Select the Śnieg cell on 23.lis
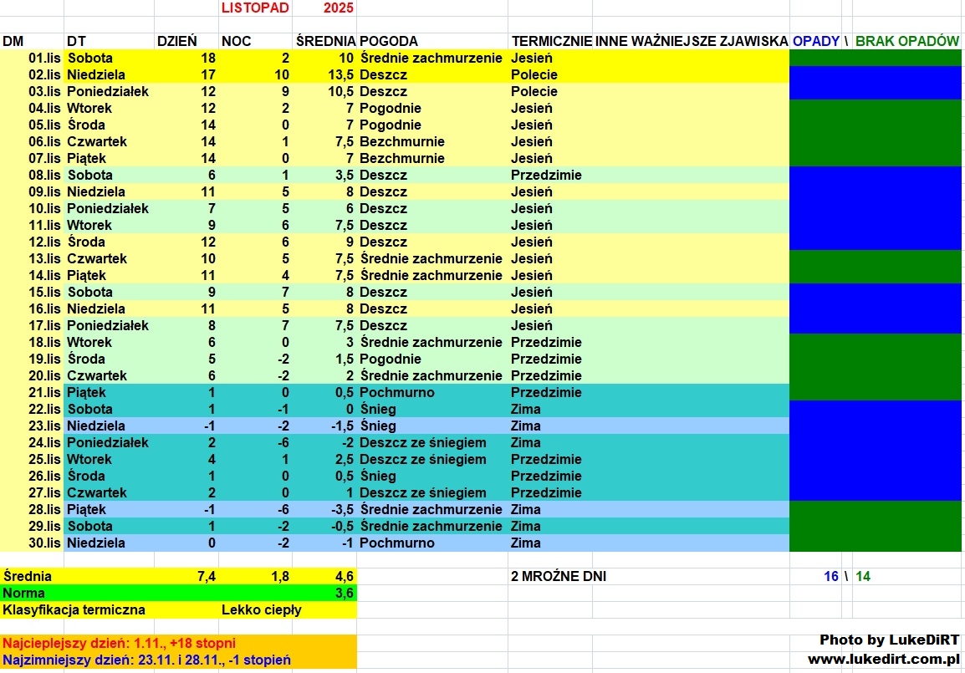This screenshot has width=965, height=673. pos(378,426)
